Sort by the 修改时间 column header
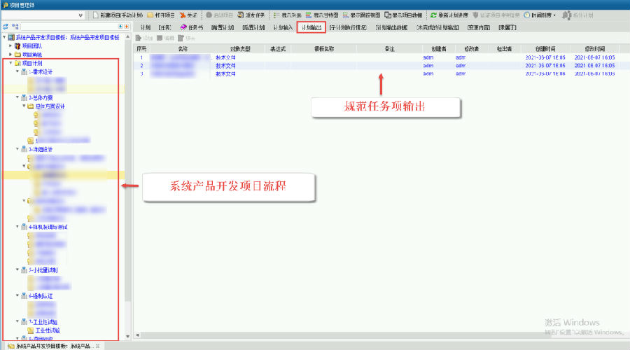 point(594,48)
